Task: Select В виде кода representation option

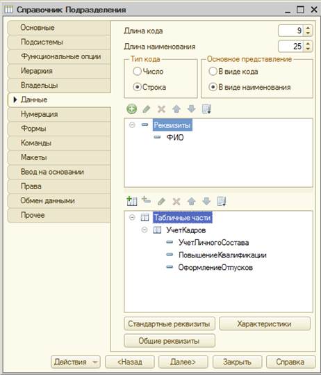Action: tap(213, 71)
